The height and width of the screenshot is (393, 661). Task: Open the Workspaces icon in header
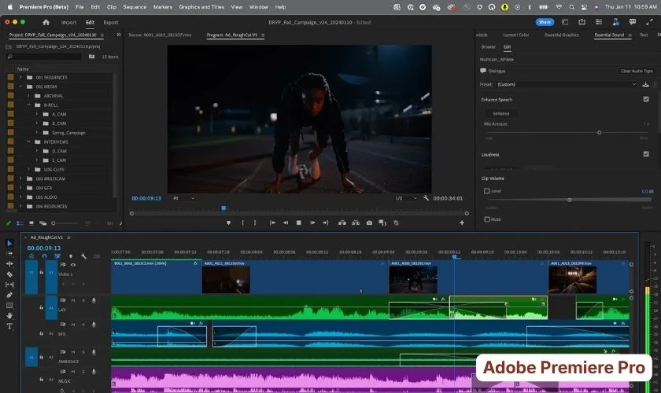565,22
